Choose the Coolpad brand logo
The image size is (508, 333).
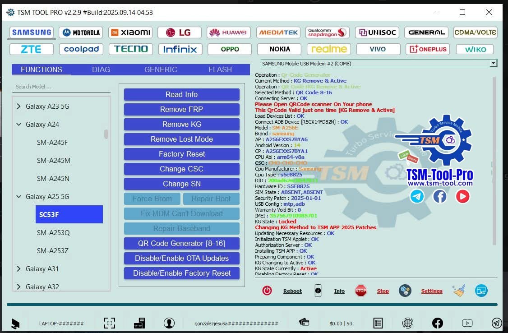[x=81, y=49]
